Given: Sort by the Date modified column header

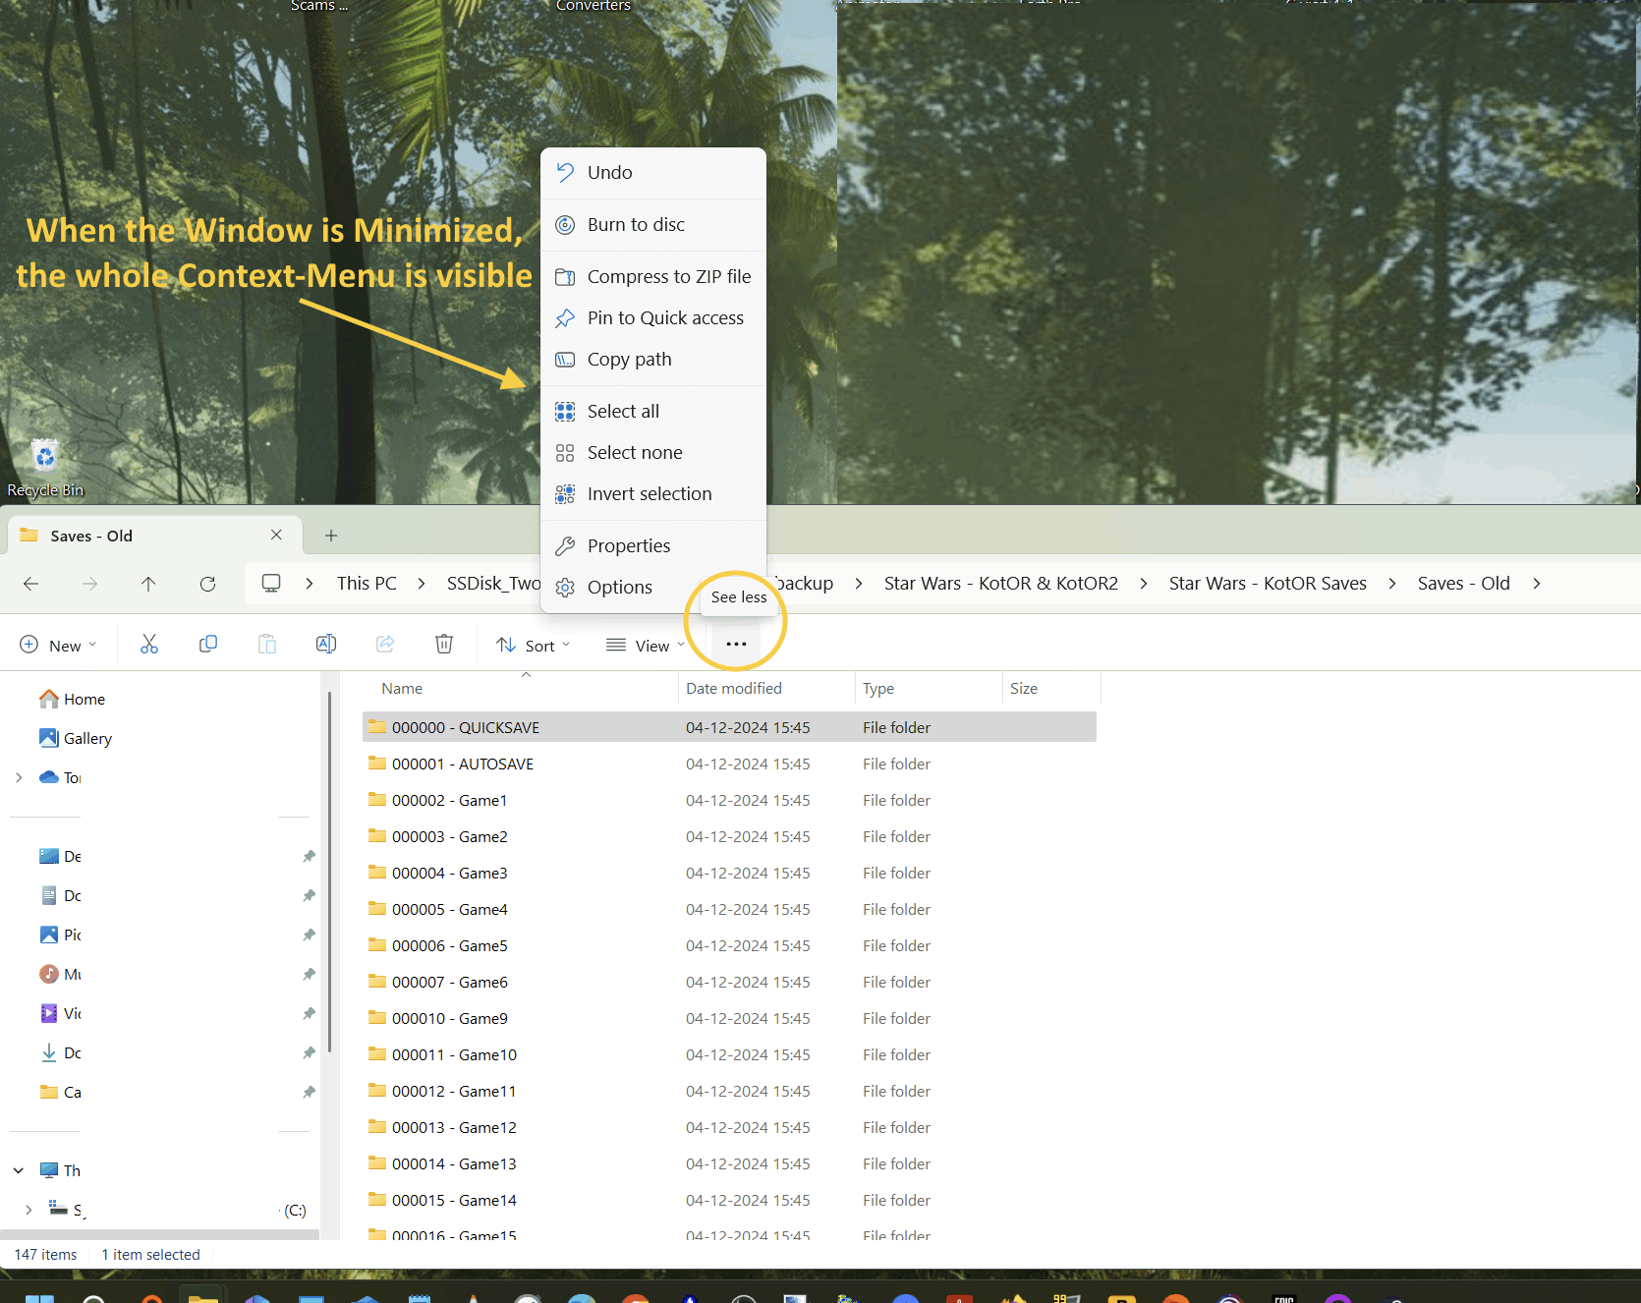Looking at the screenshot, I should 734,689.
